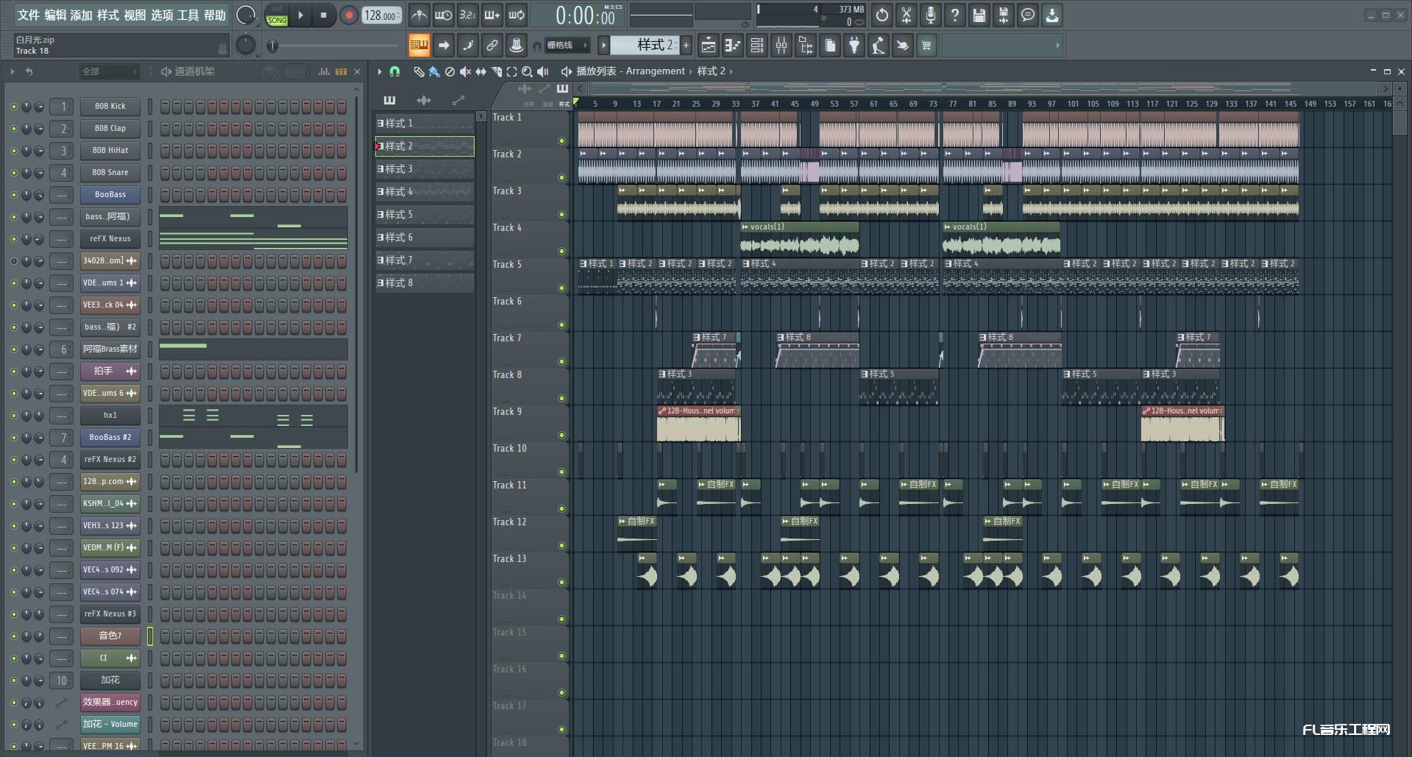Select the playlist slice tool
The image size is (1412, 757).
coord(497,71)
